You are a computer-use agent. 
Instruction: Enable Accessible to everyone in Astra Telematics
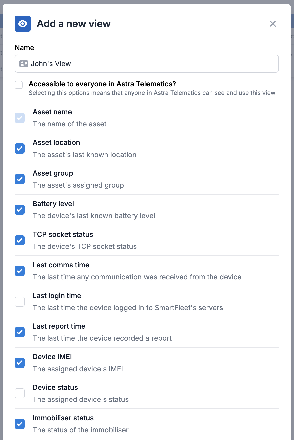(19, 85)
